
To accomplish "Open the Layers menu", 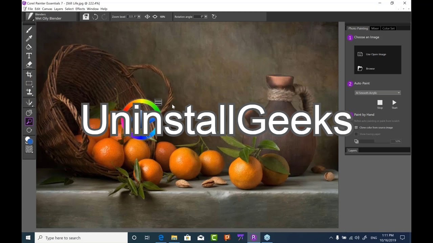I will coord(59,9).
